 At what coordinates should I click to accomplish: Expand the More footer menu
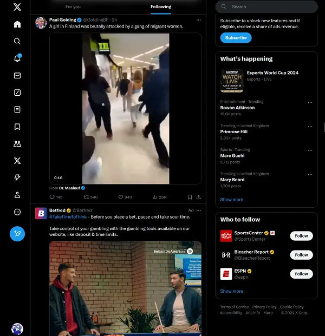[270, 313]
